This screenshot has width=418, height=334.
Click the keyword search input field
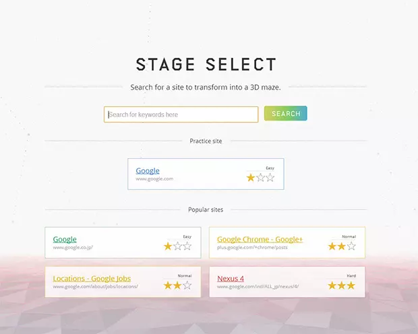[181, 114]
